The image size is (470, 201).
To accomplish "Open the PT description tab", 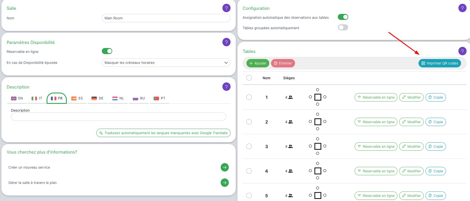I will pos(160,98).
